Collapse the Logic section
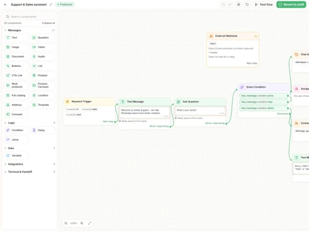The height and width of the screenshot is (232, 309). pyautogui.click(x=30, y=123)
